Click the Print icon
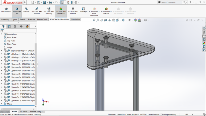The image size is (206, 116). pos(50,2)
